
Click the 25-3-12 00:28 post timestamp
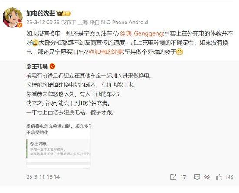click(43, 23)
